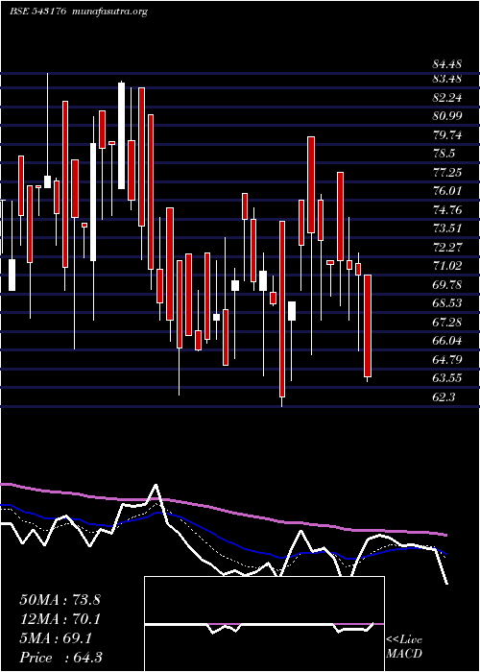Click the 78.5 price level label
Viewport: 480px width, 672px height.
[444, 154]
